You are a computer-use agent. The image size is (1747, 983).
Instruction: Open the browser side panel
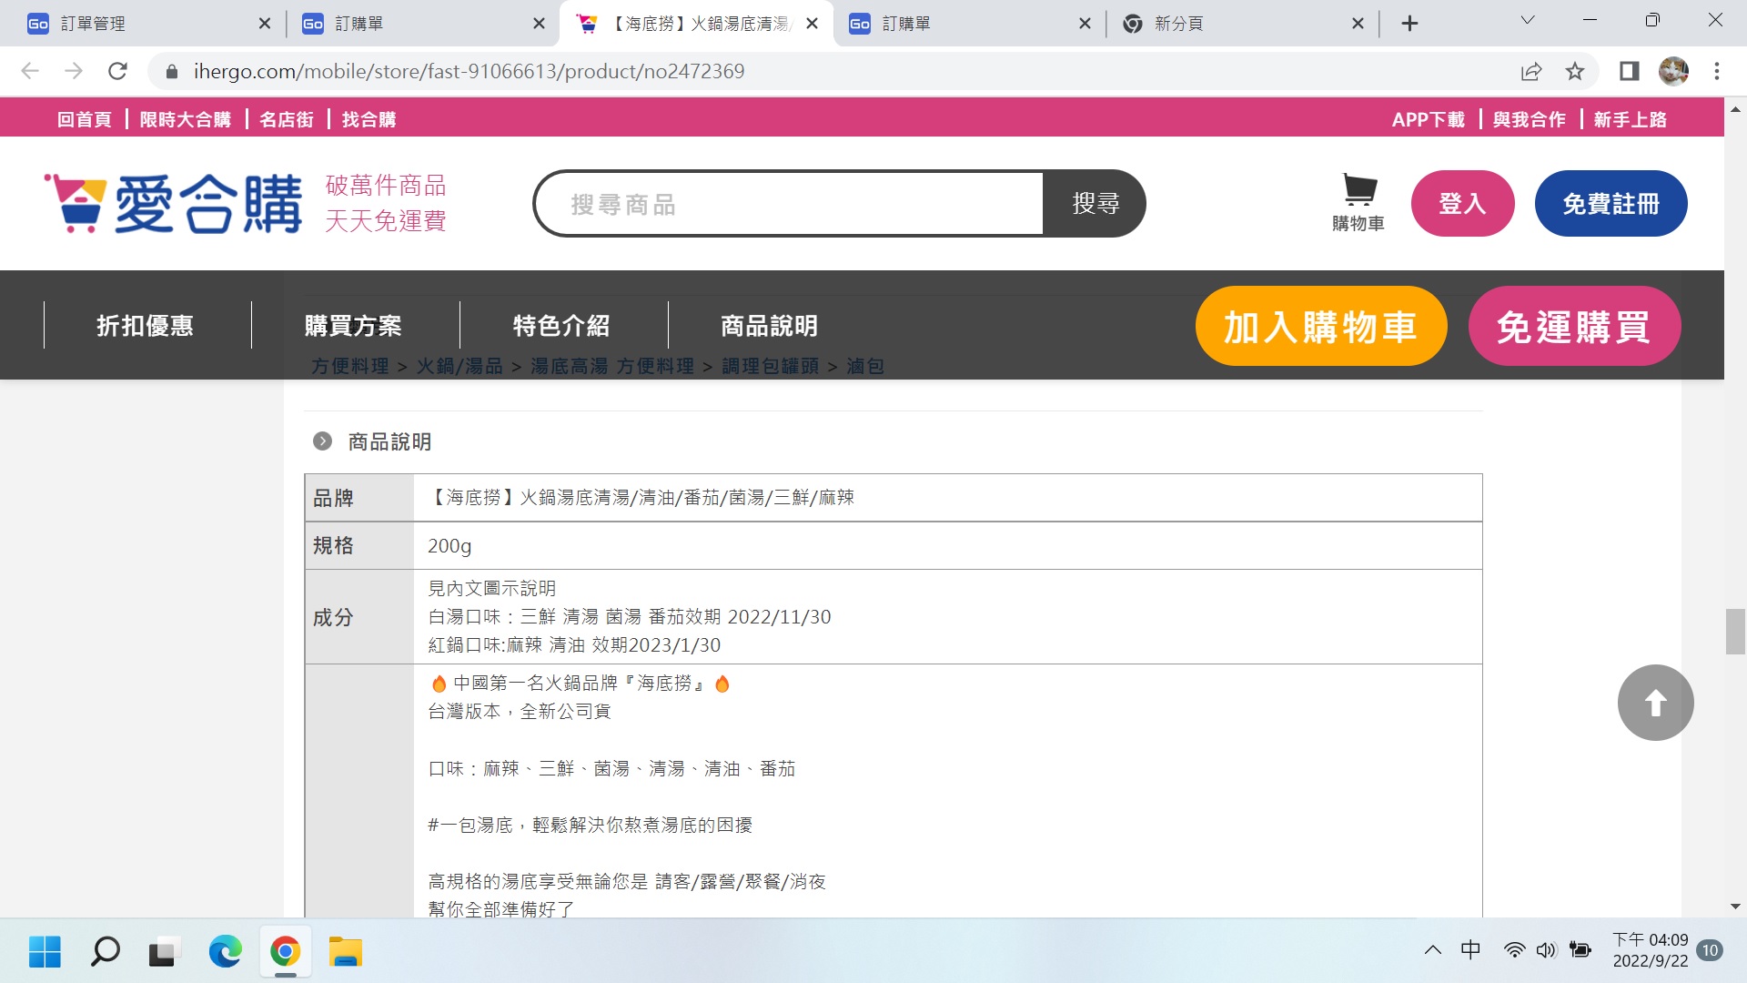coord(1629,71)
